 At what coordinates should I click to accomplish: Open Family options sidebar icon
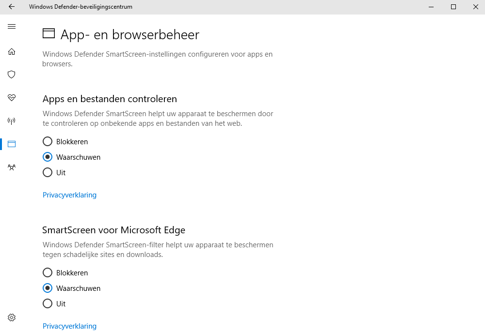click(x=12, y=167)
